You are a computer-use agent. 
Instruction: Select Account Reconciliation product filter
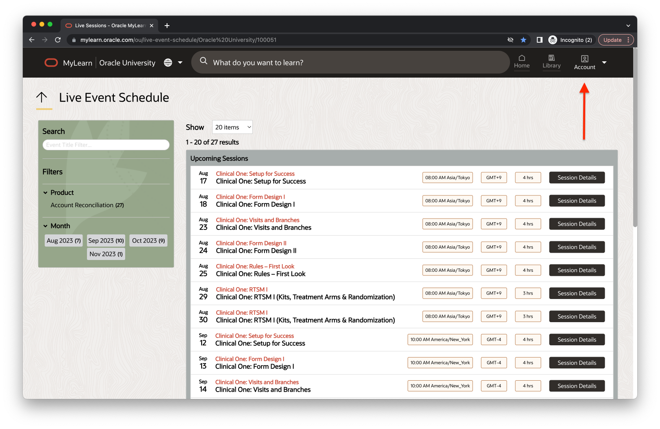87,205
